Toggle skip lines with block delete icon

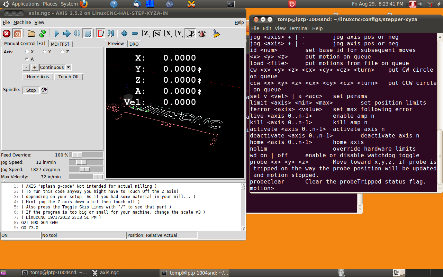[101, 34]
